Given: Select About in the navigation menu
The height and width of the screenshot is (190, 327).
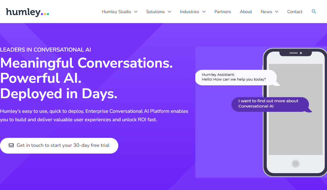Looking at the screenshot, I should [x=246, y=12].
